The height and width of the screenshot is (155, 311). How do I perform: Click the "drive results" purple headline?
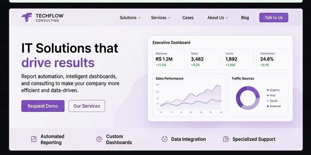click(58, 63)
